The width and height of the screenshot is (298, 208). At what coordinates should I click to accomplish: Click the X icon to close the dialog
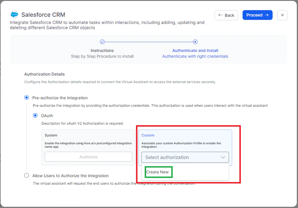tap(282, 15)
